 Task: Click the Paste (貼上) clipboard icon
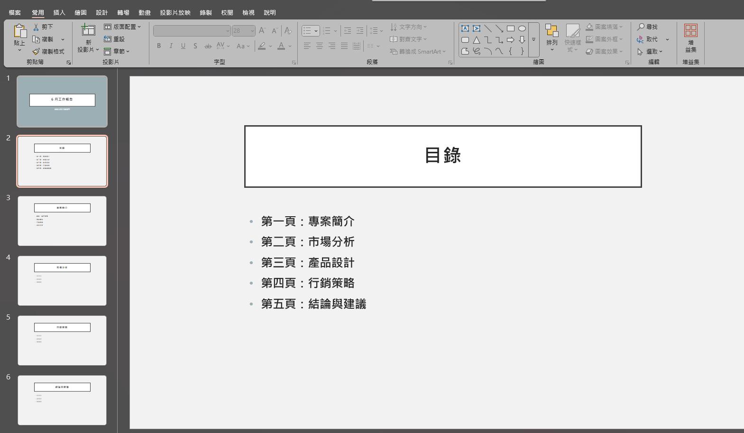(19, 31)
